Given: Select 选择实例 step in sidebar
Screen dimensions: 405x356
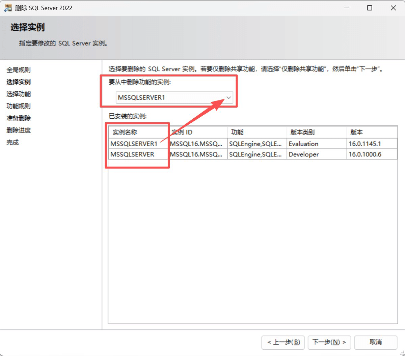Looking at the screenshot, I should coord(19,82).
